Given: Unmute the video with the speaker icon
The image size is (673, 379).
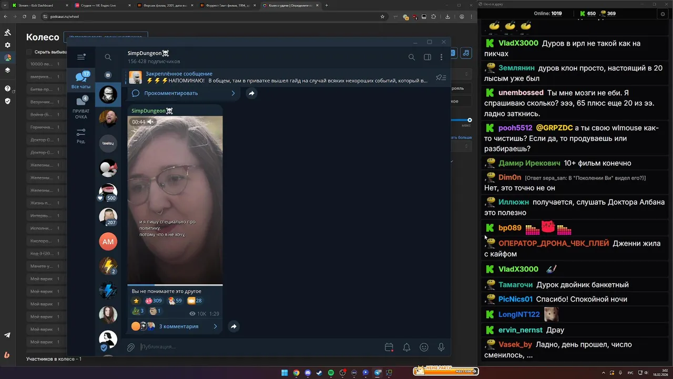Looking at the screenshot, I should pyautogui.click(x=150, y=122).
